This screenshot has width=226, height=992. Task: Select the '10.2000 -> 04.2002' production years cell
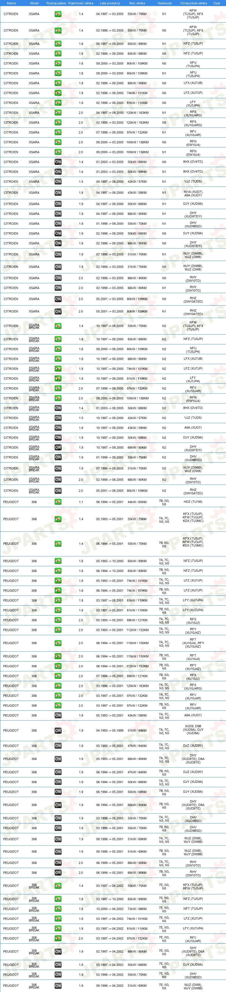pos(110,909)
